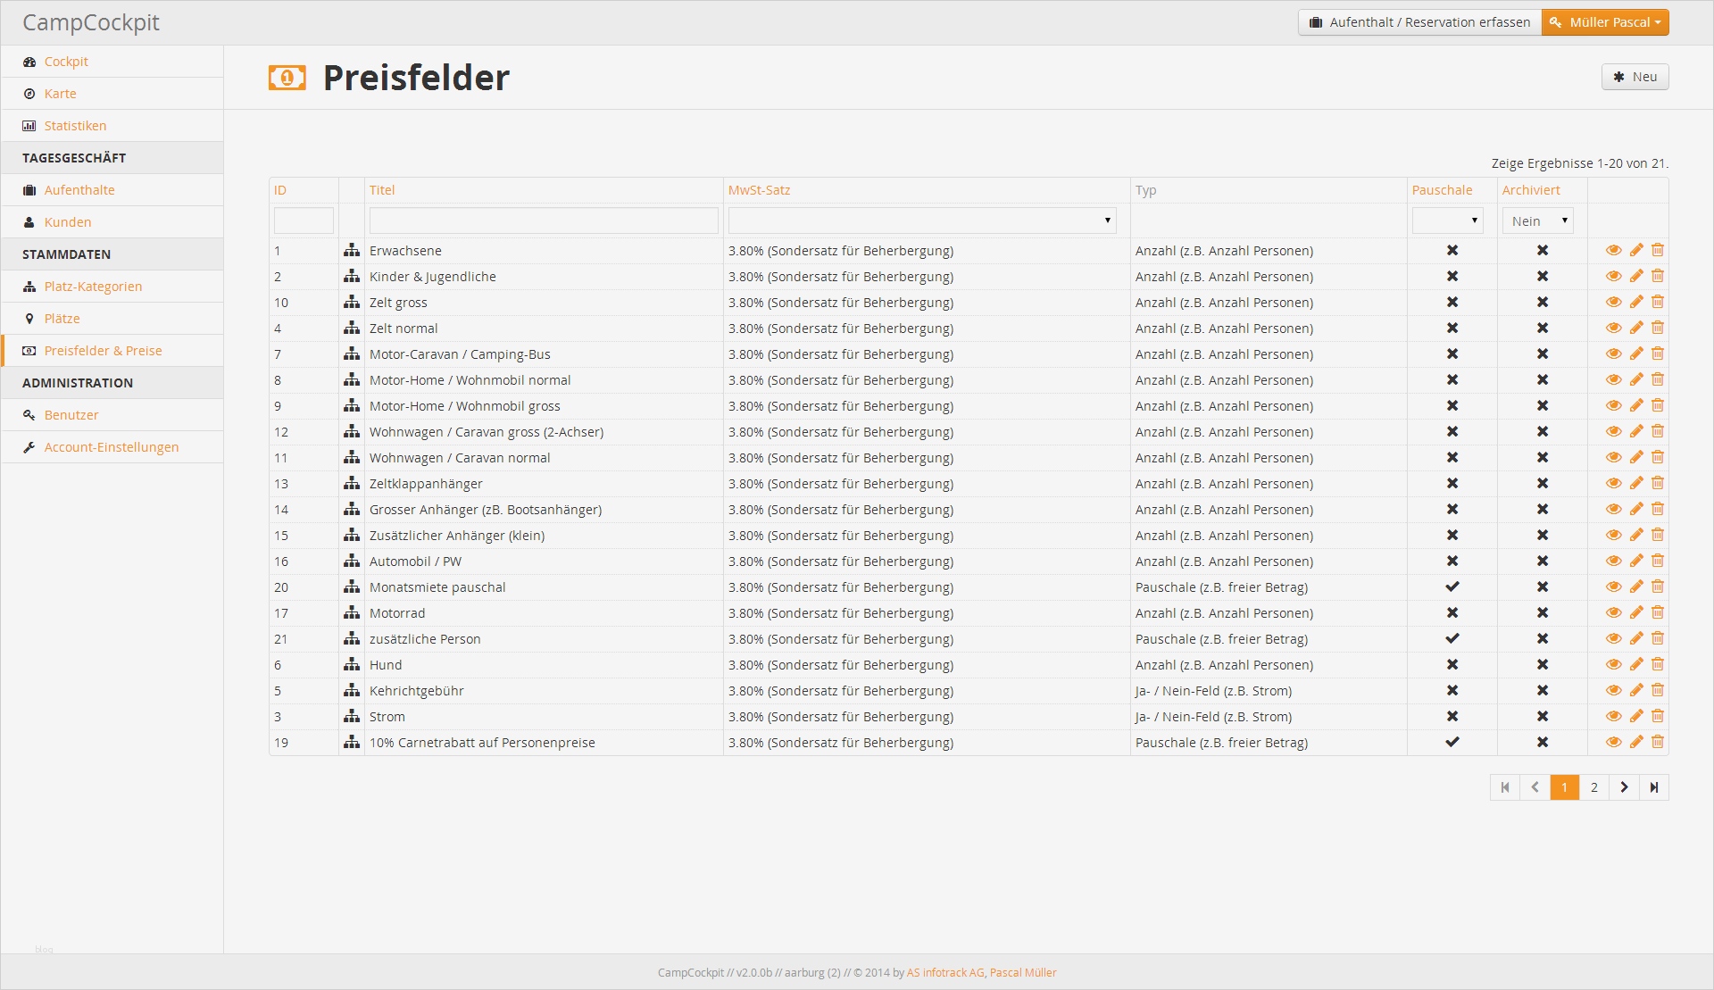Open the MwSt-Satz filter dropdown

click(921, 220)
